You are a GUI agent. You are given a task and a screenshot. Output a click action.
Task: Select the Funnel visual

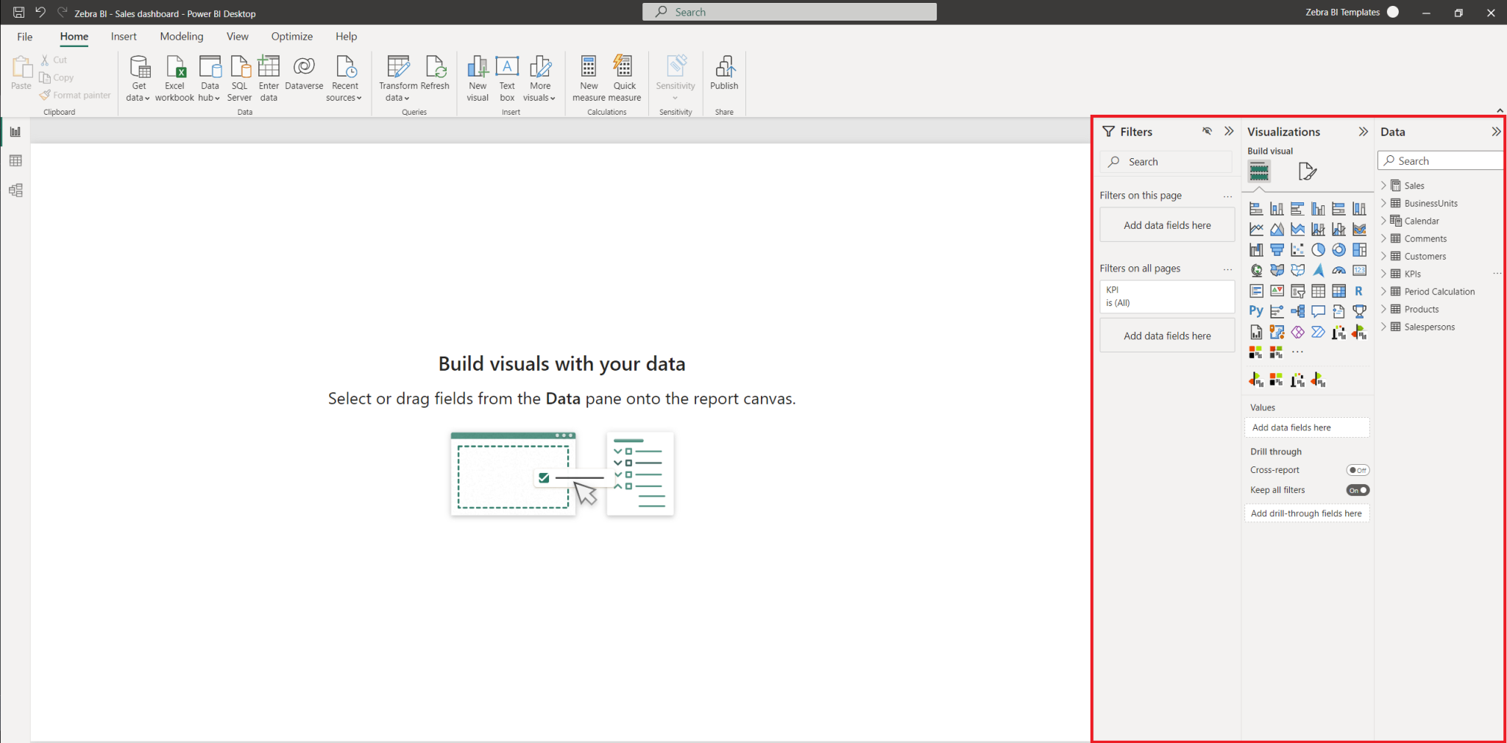click(1277, 250)
